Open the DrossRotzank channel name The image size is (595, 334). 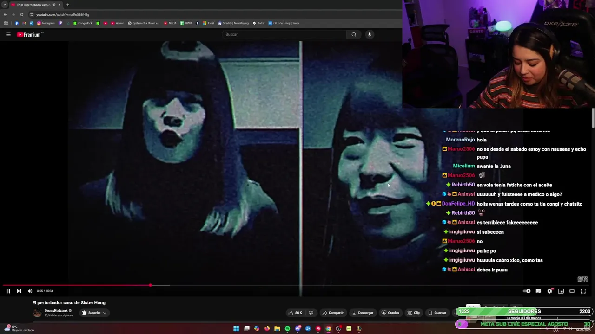pyautogui.click(x=56, y=311)
